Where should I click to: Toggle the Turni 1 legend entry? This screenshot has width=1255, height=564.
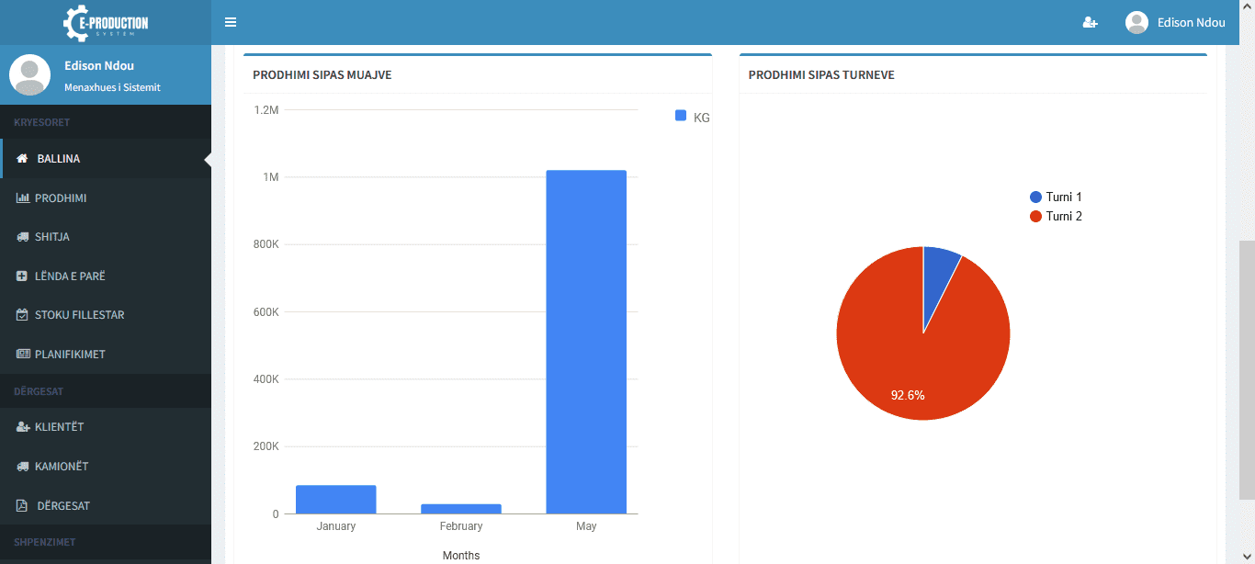(x=1056, y=197)
